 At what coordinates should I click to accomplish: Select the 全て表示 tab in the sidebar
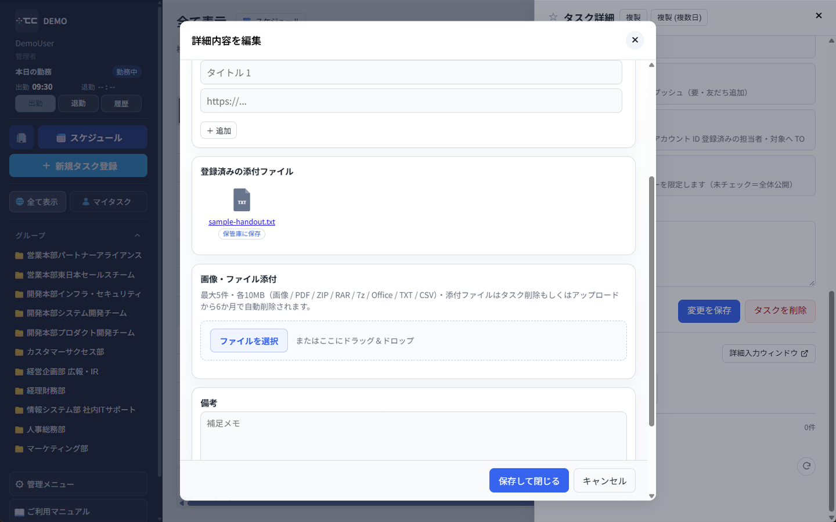(x=38, y=202)
